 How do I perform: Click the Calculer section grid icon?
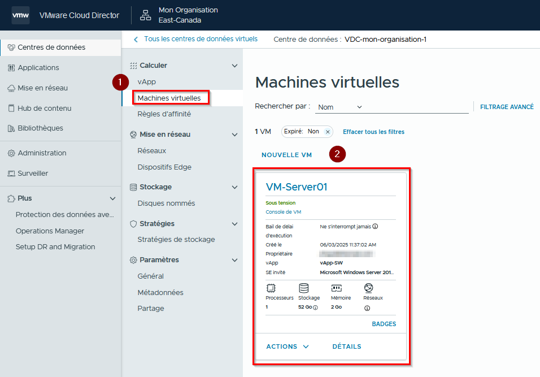[133, 66]
